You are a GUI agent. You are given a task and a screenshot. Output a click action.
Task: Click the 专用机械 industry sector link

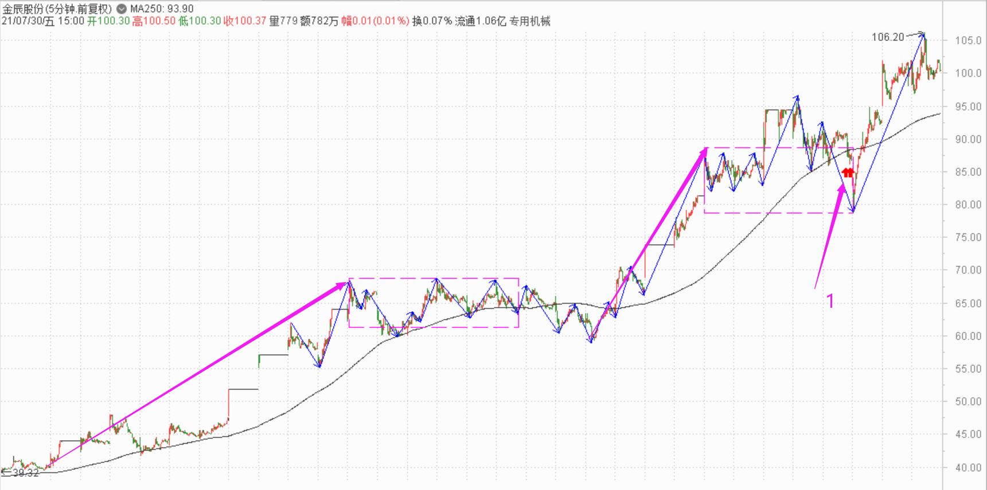pos(530,21)
